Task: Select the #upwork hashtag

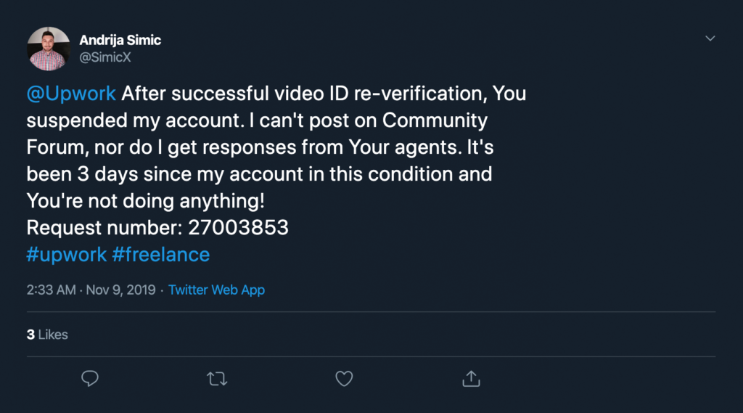Action: (66, 255)
